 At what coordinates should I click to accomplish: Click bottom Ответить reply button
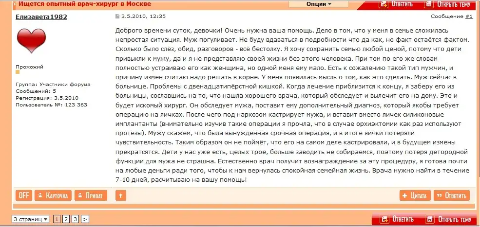pos(398,219)
